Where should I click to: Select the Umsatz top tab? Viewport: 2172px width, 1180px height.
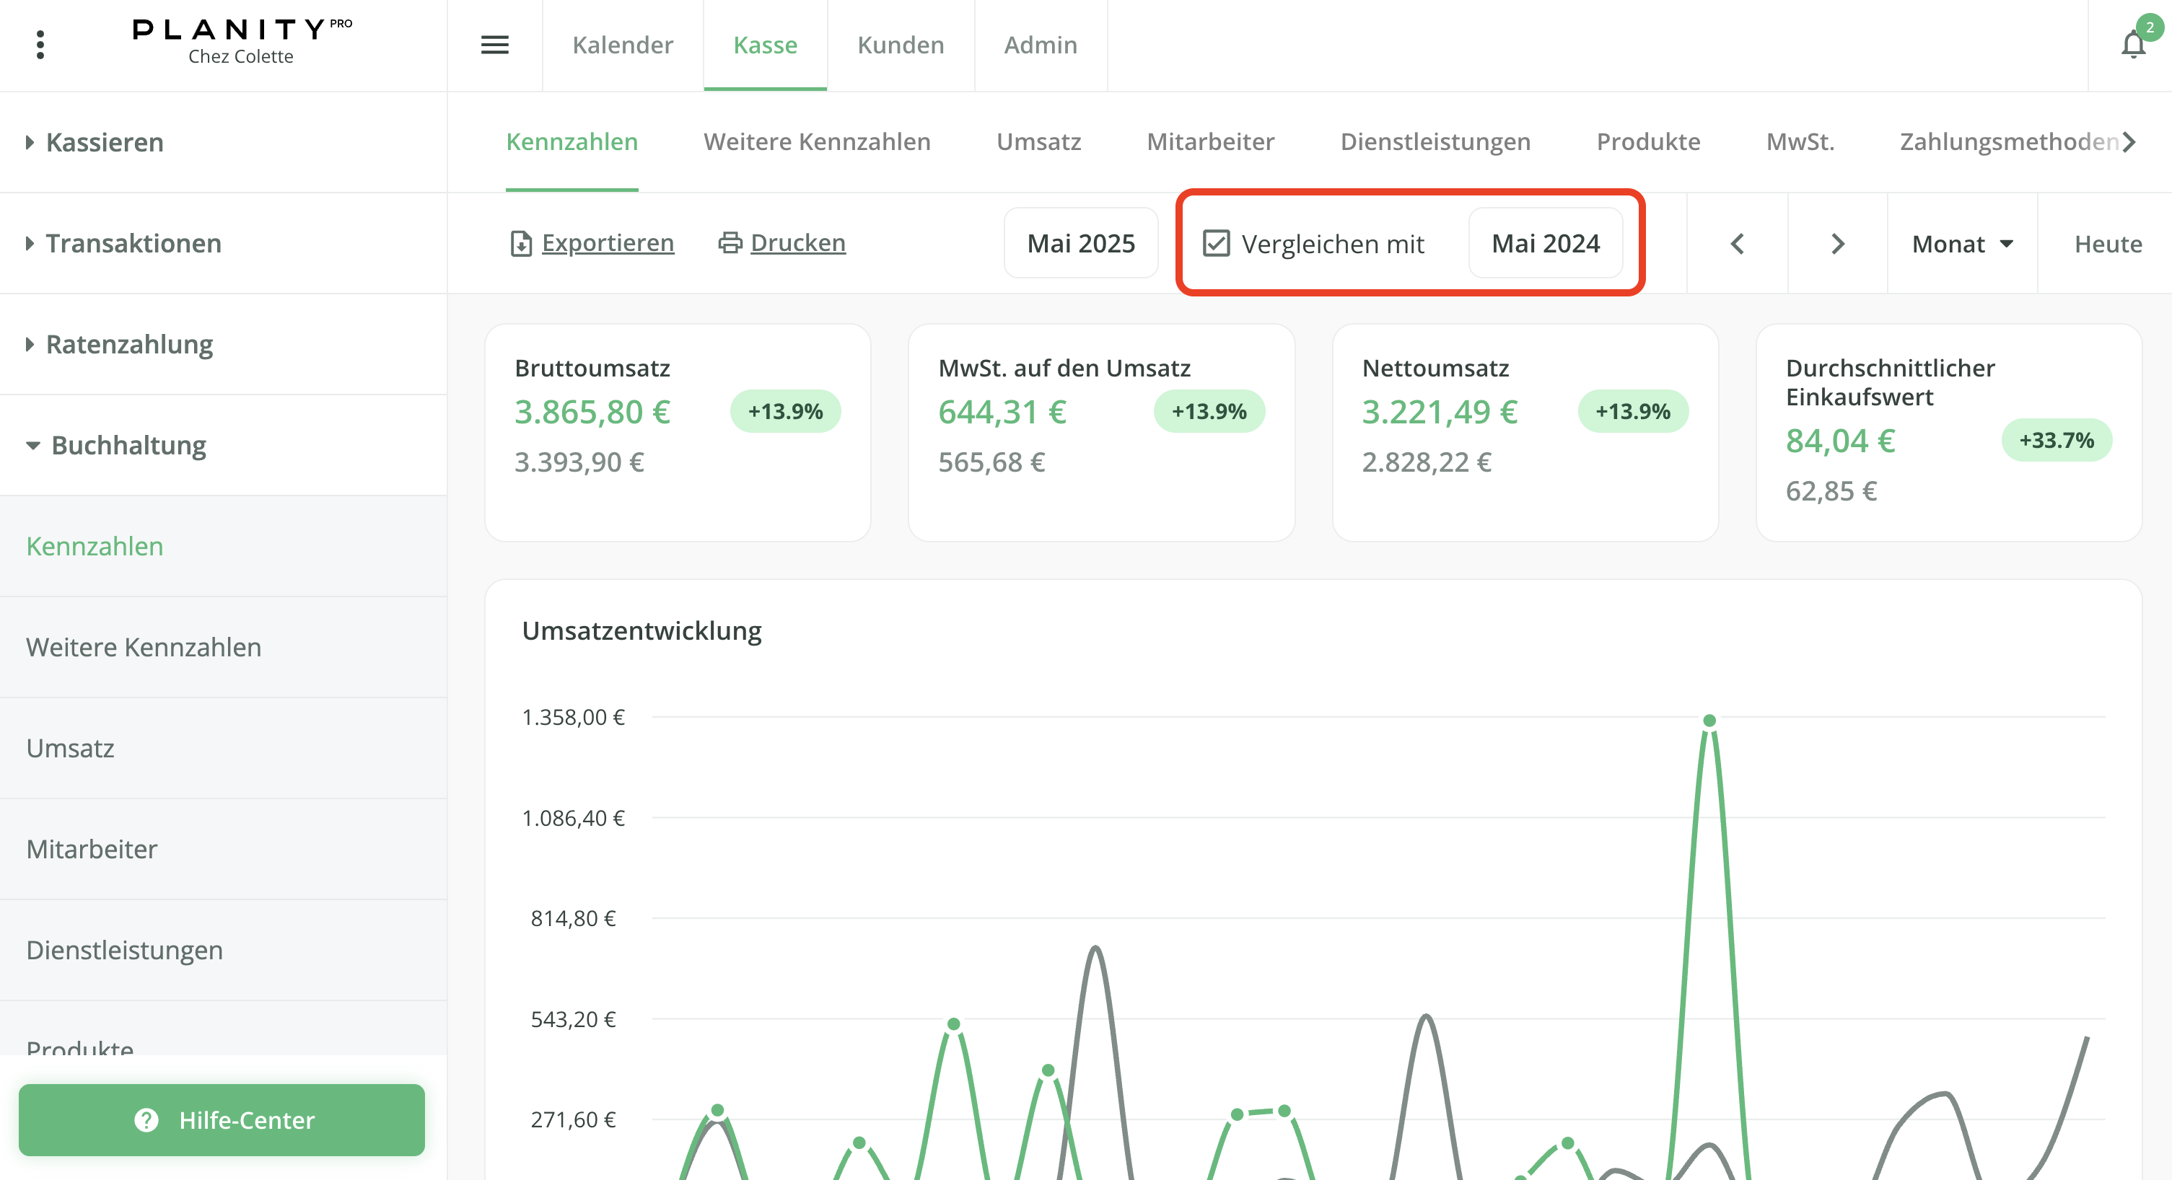1039,141
